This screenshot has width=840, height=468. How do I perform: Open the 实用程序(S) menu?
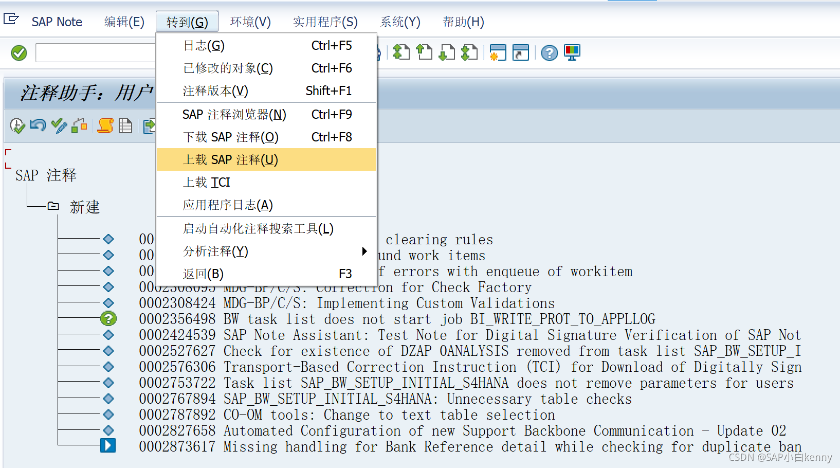pyautogui.click(x=325, y=22)
